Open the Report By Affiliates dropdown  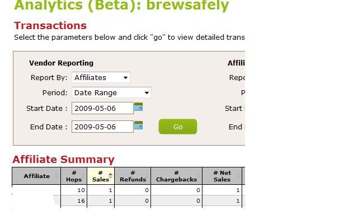click(x=101, y=77)
